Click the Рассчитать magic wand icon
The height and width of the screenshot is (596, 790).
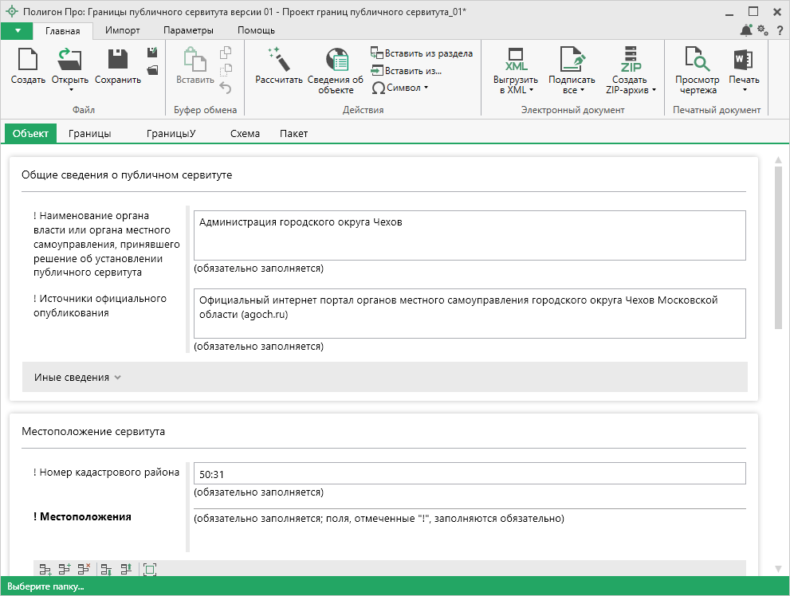278,60
